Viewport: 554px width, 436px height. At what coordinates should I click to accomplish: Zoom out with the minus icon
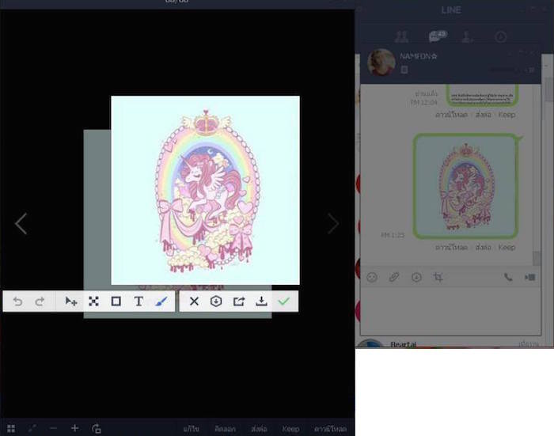[53, 429]
